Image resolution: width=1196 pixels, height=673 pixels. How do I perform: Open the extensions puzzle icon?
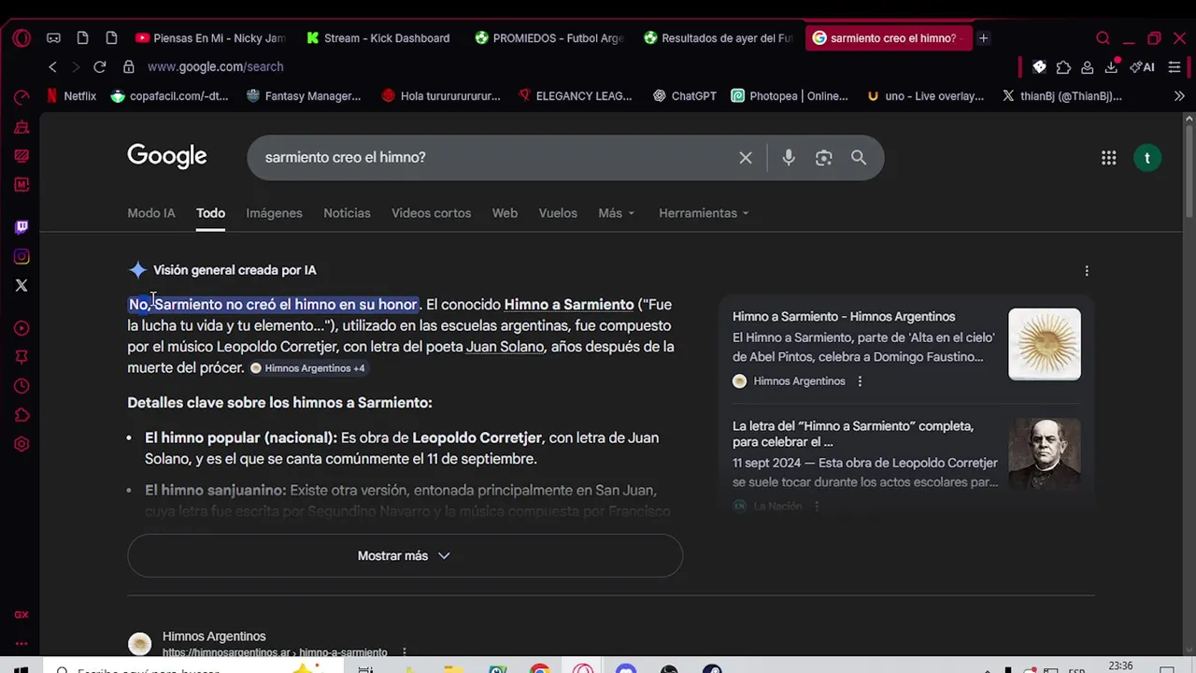(1063, 67)
